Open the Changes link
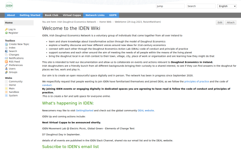The image size is (241, 150). point(14,55)
